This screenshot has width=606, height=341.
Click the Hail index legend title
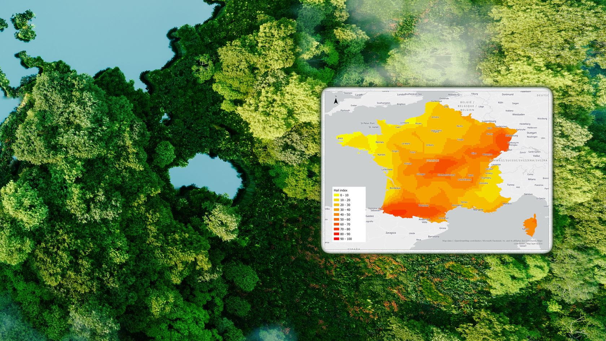pyautogui.click(x=342, y=190)
